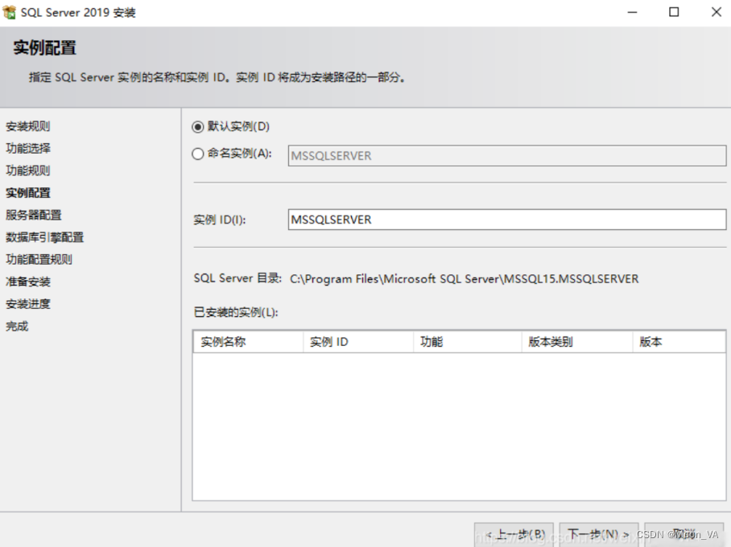The width and height of the screenshot is (731, 547).
Task: Click 功能配置规则 step in sidebar
Action: (39, 260)
